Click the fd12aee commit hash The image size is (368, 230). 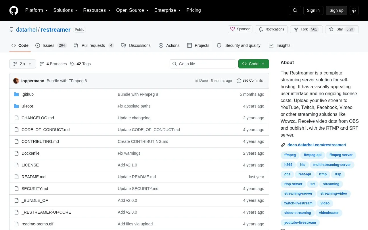click(202, 81)
